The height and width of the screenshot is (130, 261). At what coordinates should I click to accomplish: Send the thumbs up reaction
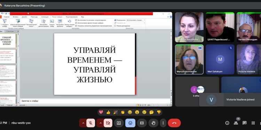[x=108, y=112]
